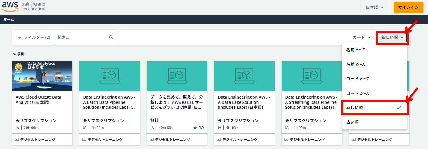Image resolution: width=428 pixels, height=149 pixels.
Task: Open AWS Cloud Quest: Data Analytics (日本語) title
Action: coord(38,100)
